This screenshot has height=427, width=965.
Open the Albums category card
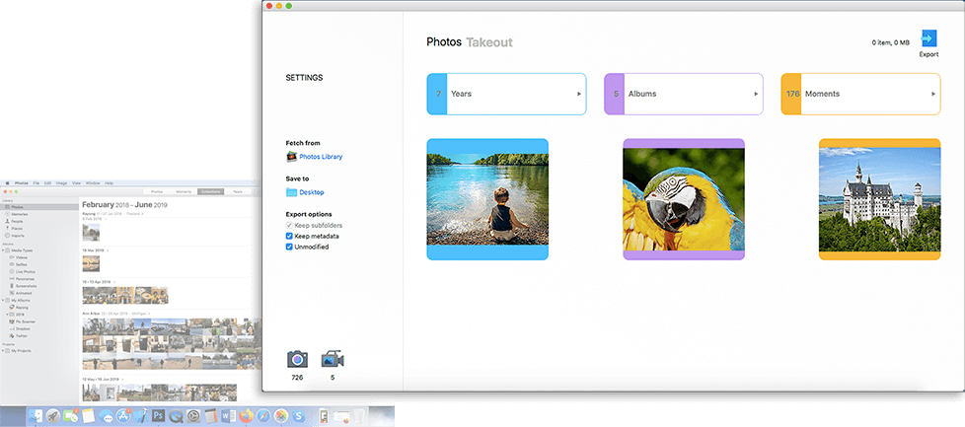click(684, 94)
